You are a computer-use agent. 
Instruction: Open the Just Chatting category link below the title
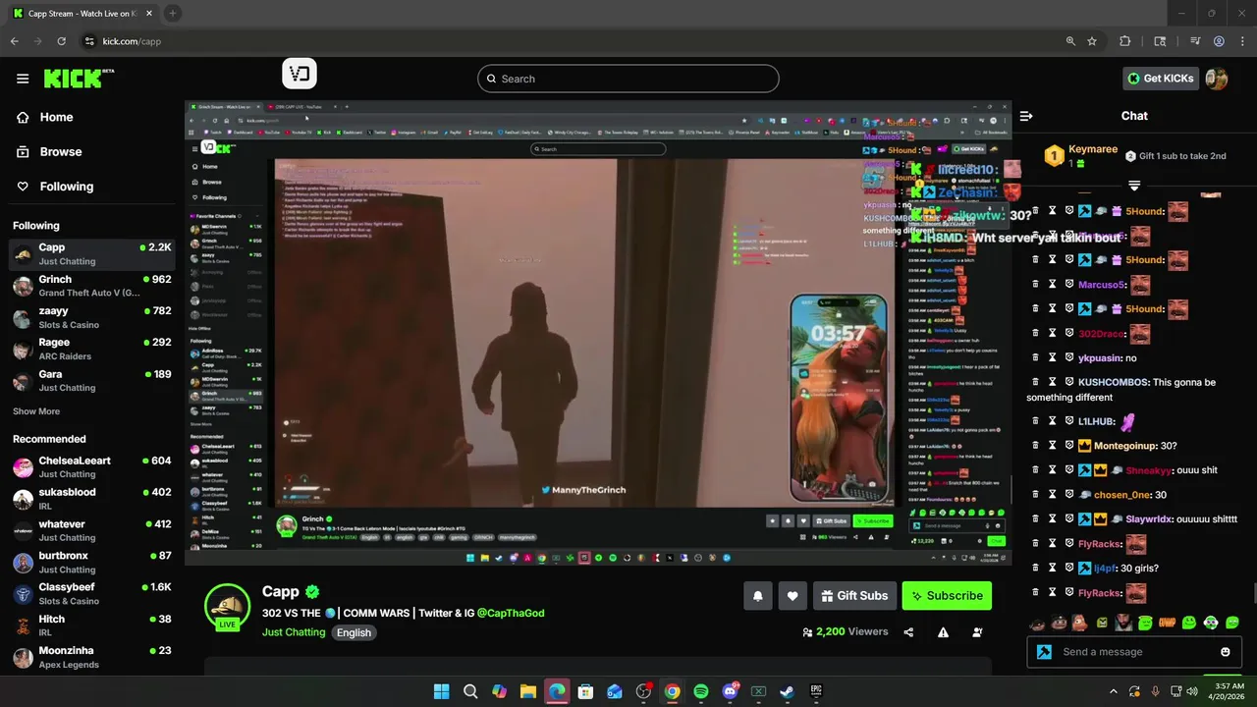click(294, 632)
